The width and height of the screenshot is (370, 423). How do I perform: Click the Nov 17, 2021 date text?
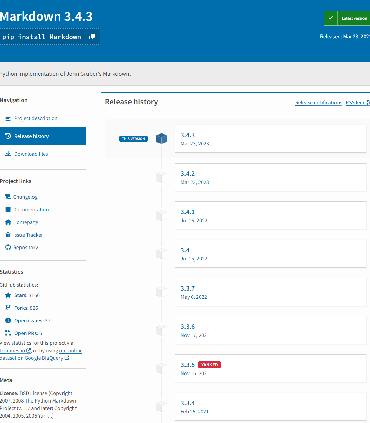coord(195,335)
